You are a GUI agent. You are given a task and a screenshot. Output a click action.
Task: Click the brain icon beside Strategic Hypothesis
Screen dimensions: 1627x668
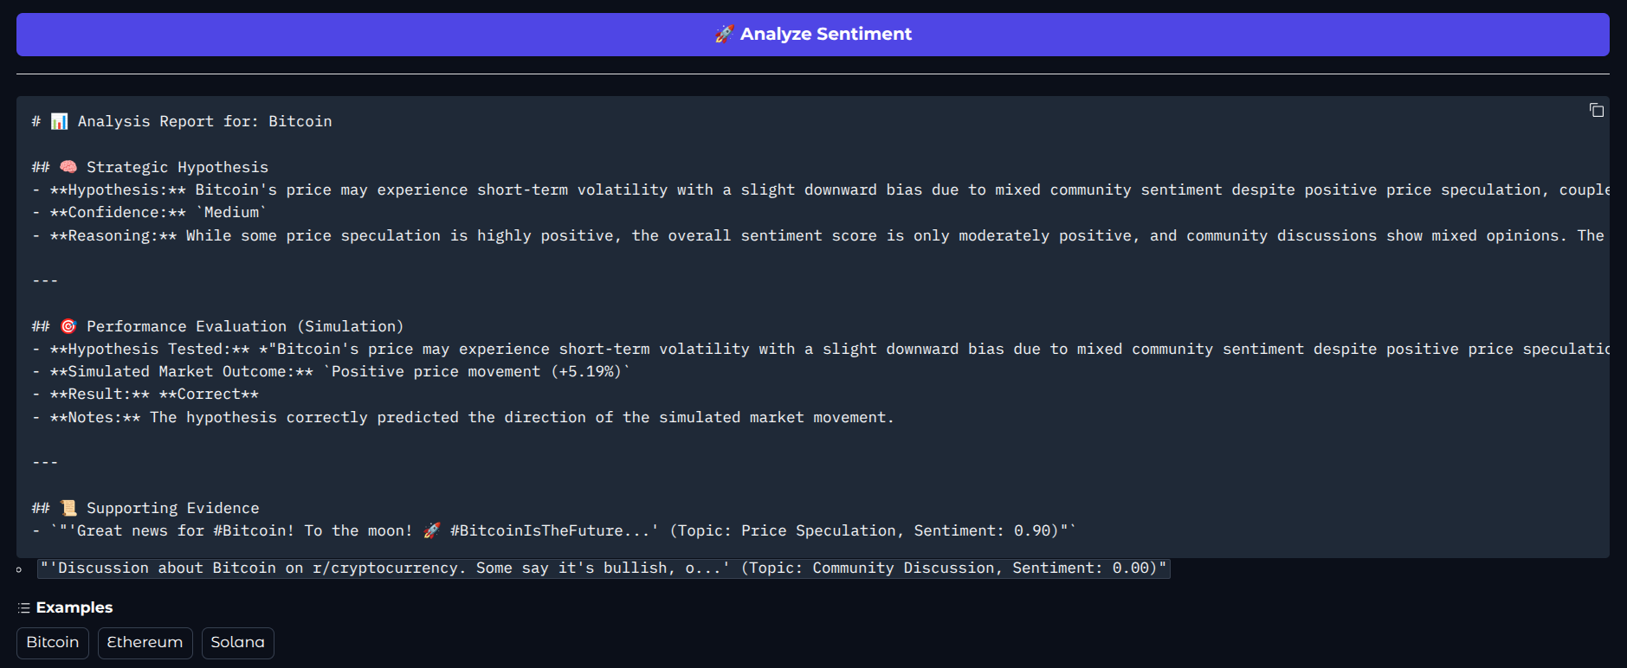[x=68, y=166]
